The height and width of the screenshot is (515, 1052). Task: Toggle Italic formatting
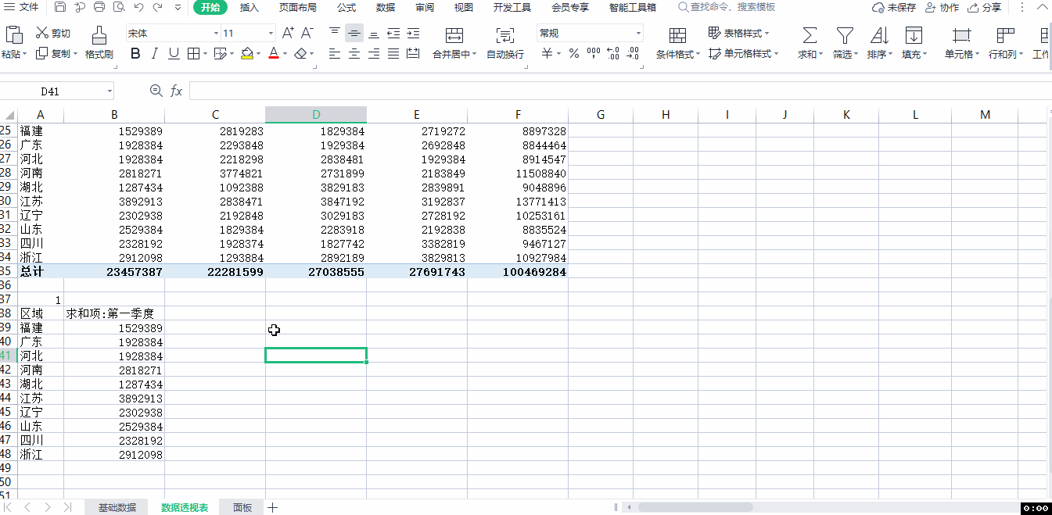point(155,54)
